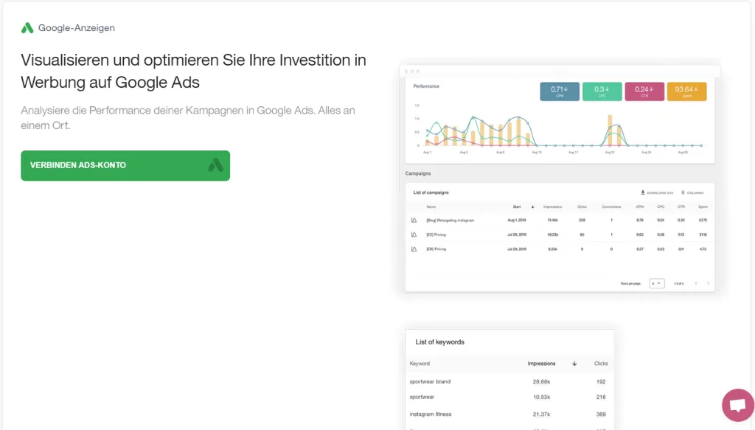
Task: Select the pink CTR metric card
Action: tap(644, 91)
